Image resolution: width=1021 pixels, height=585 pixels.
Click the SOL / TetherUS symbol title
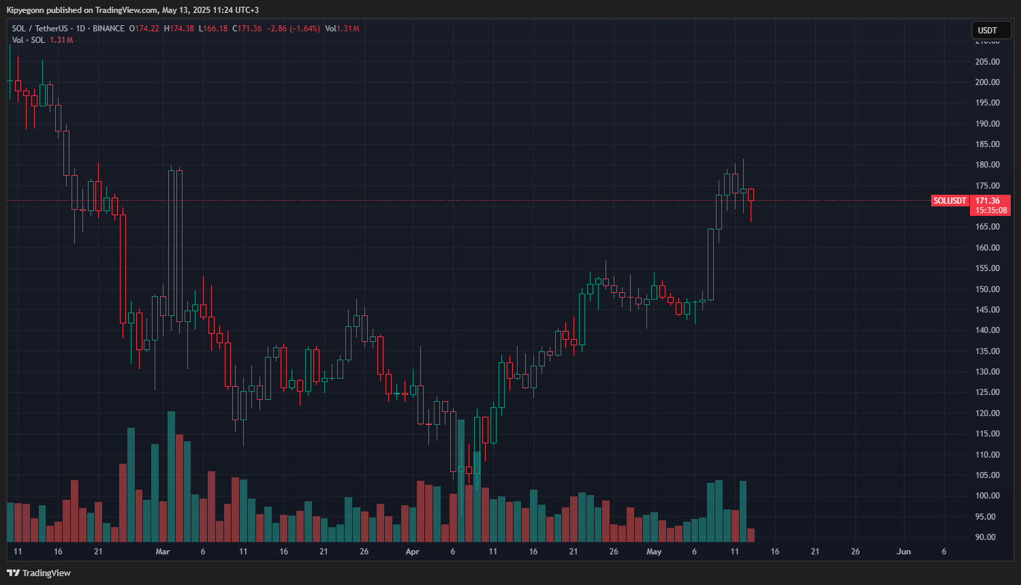point(40,29)
